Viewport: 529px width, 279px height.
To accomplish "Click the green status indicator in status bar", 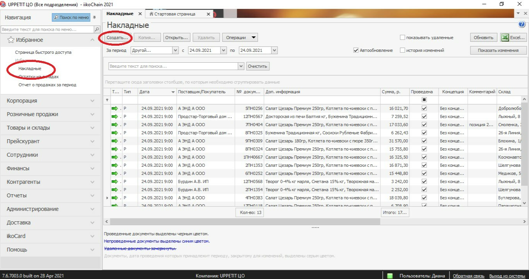I will (390, 276).
